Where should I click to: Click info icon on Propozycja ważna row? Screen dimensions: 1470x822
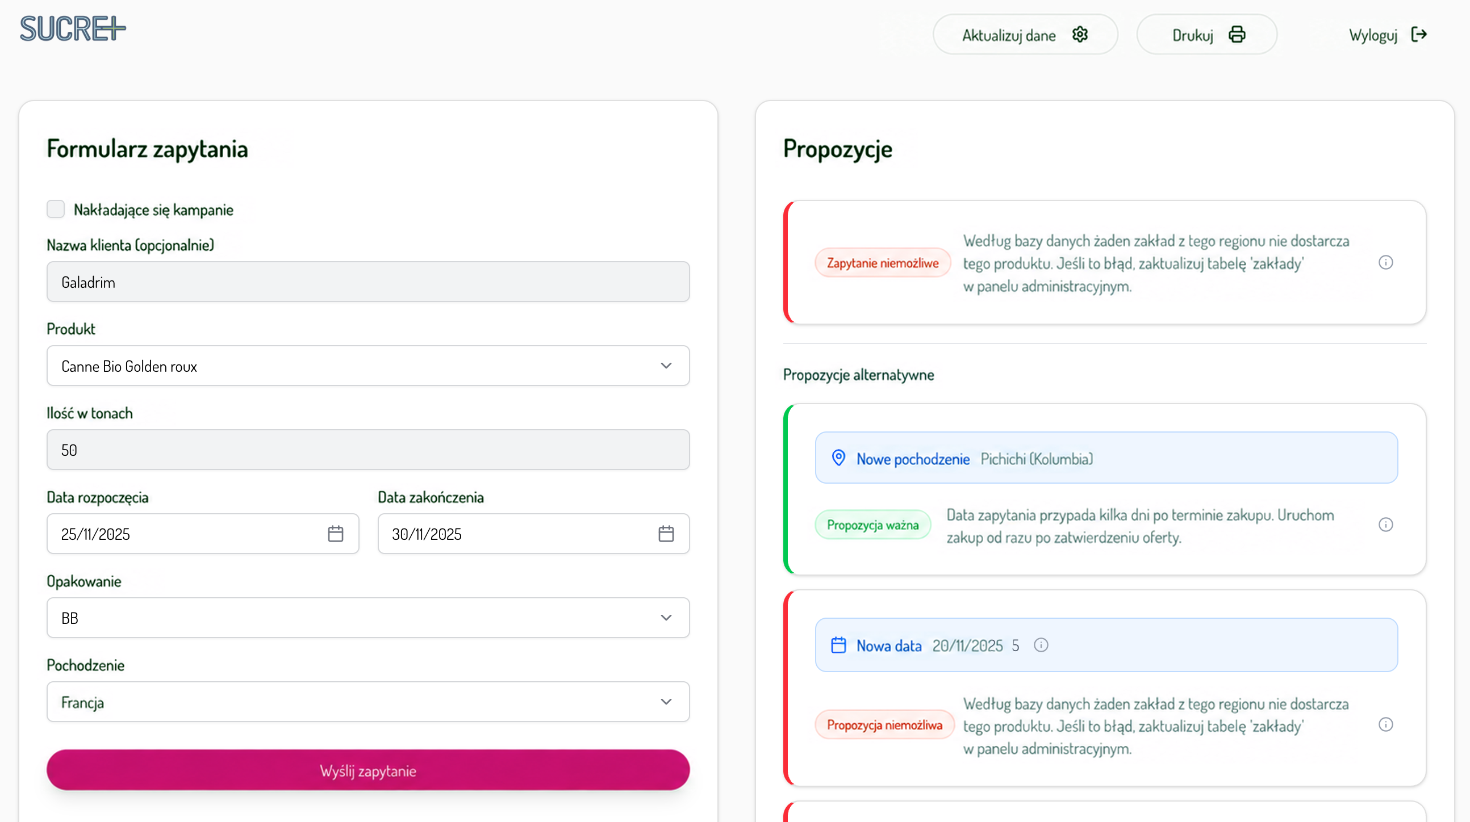1385,525
